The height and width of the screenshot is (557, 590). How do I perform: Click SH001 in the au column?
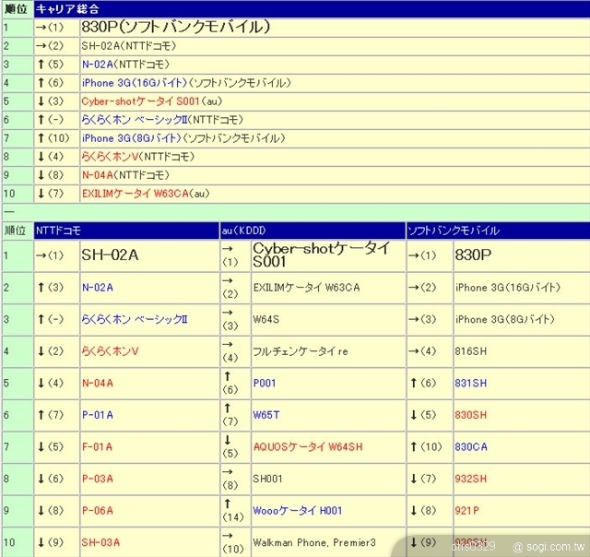coord(267,479)
